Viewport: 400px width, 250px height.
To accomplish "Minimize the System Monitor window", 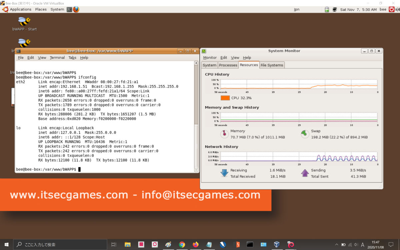I will pyautogui.click(x=364, y=51).
